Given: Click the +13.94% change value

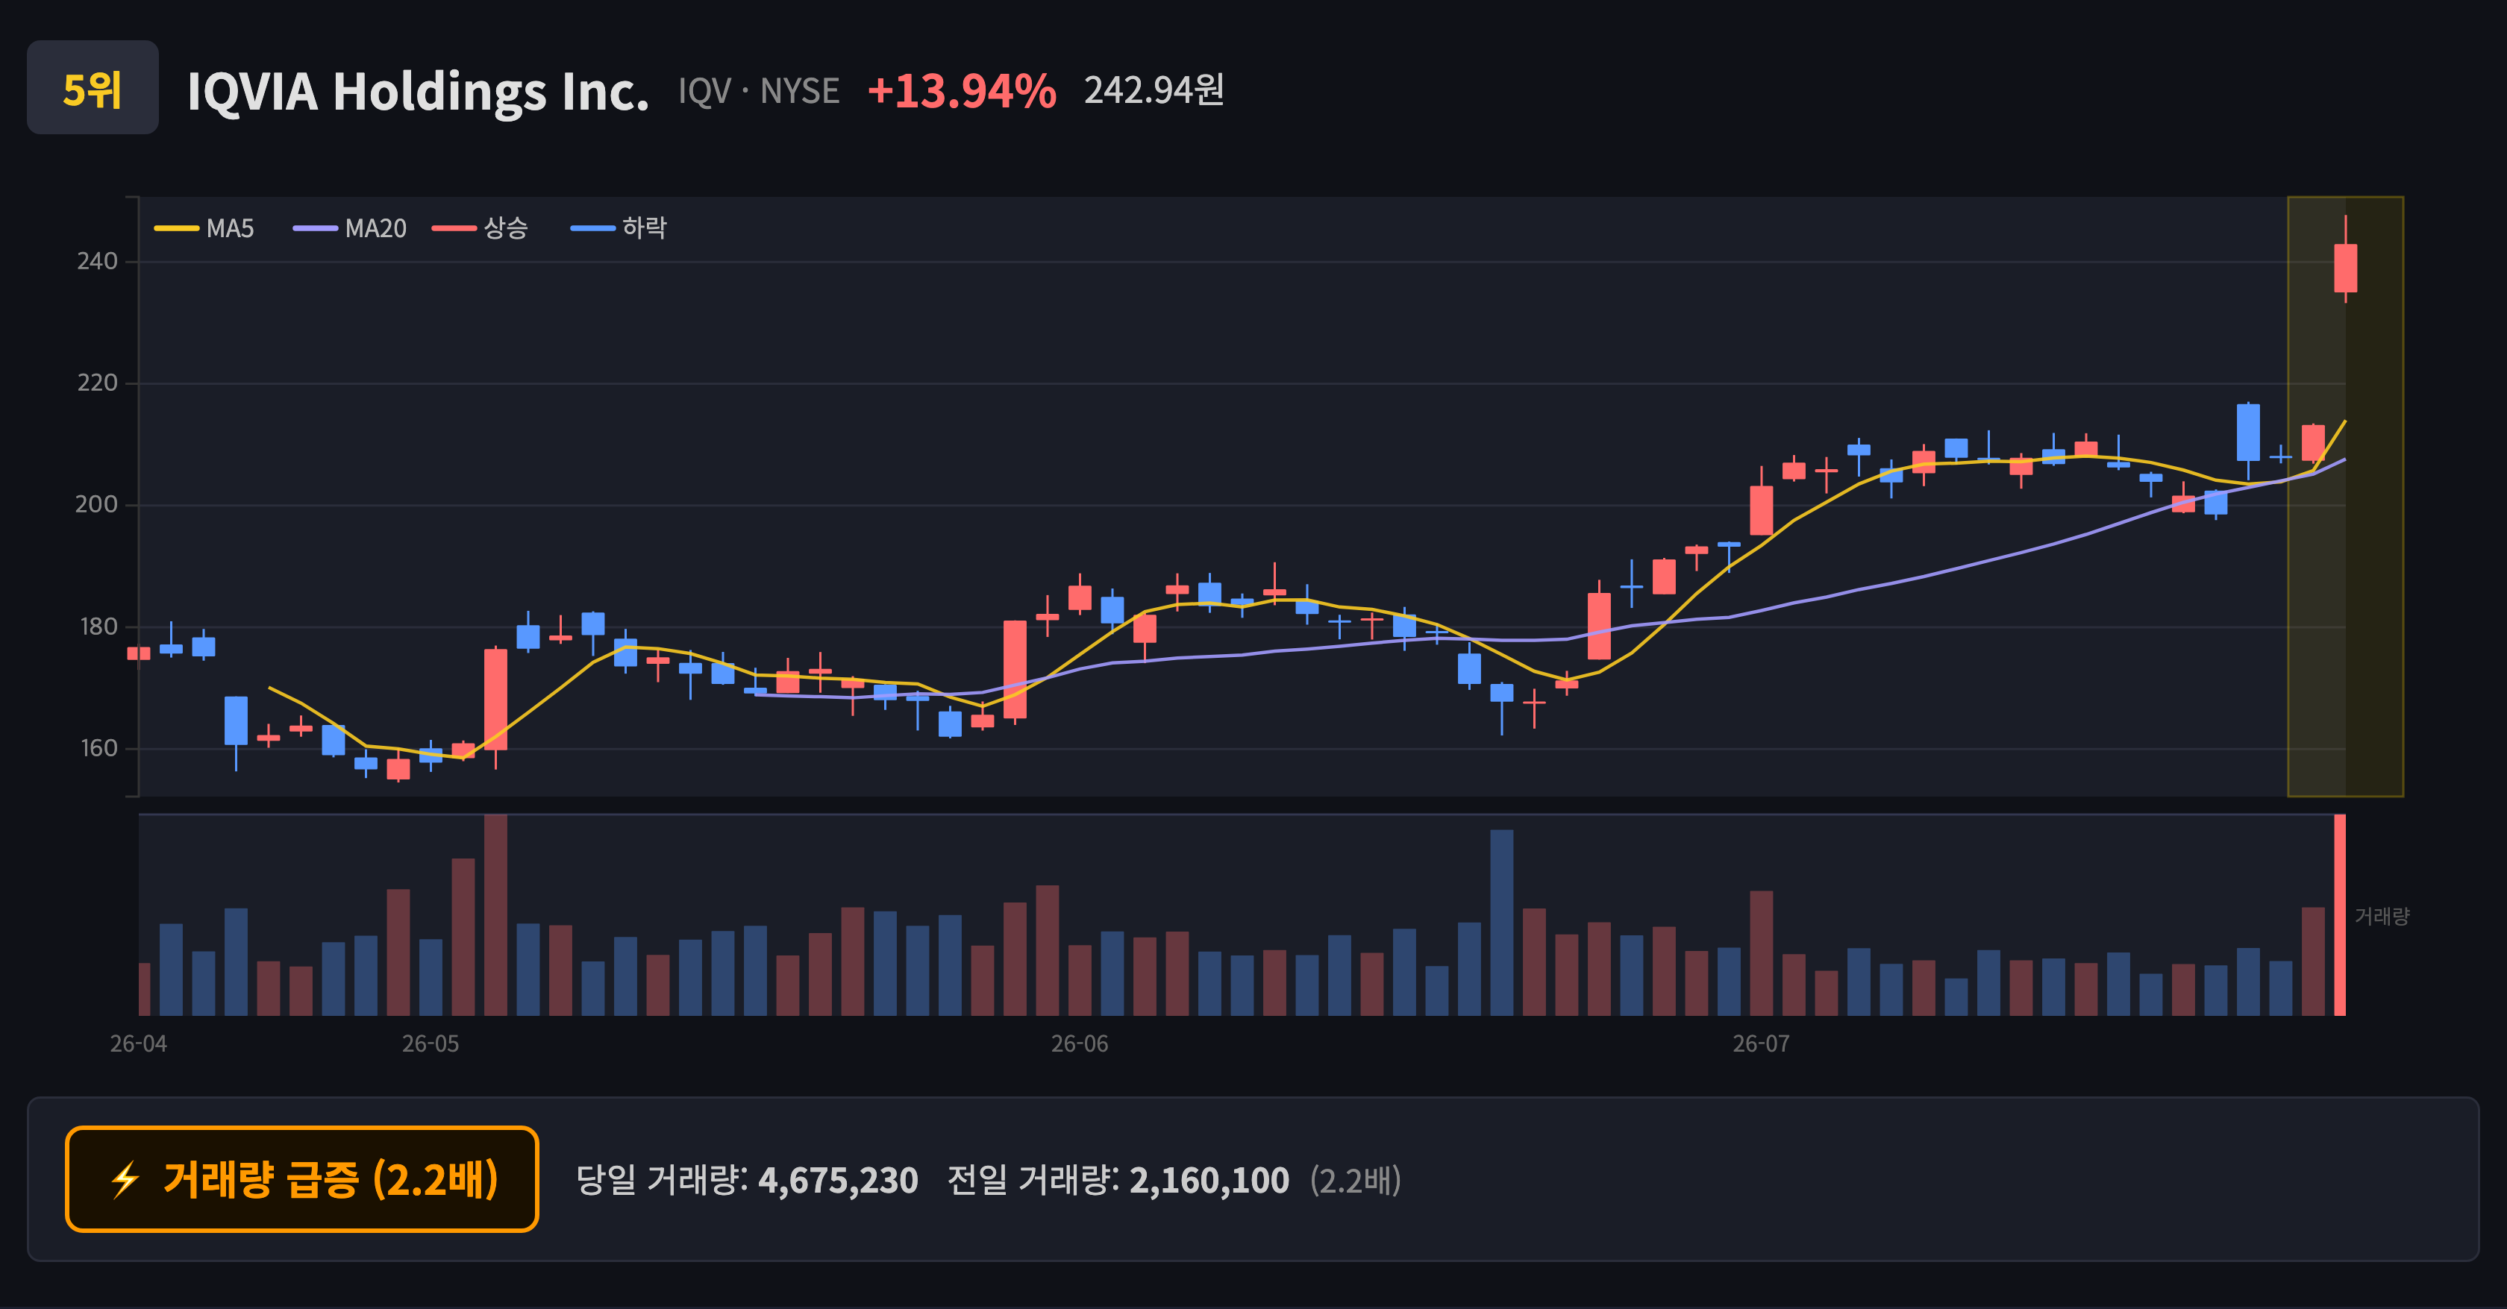Looking at the screenshot, I should [962, 90].
